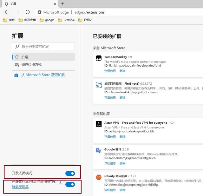Viewport: 203px width, 196px height.
Task: Open the google bookmarks folder
Action: coord(47,20)
